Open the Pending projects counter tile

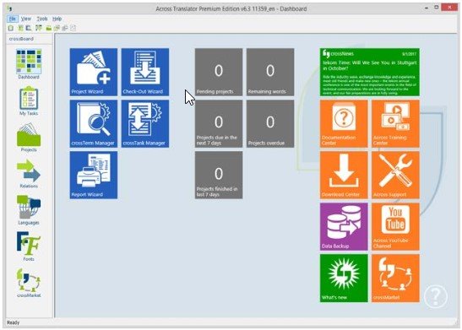pyautogui.click(x=219, y=72)
